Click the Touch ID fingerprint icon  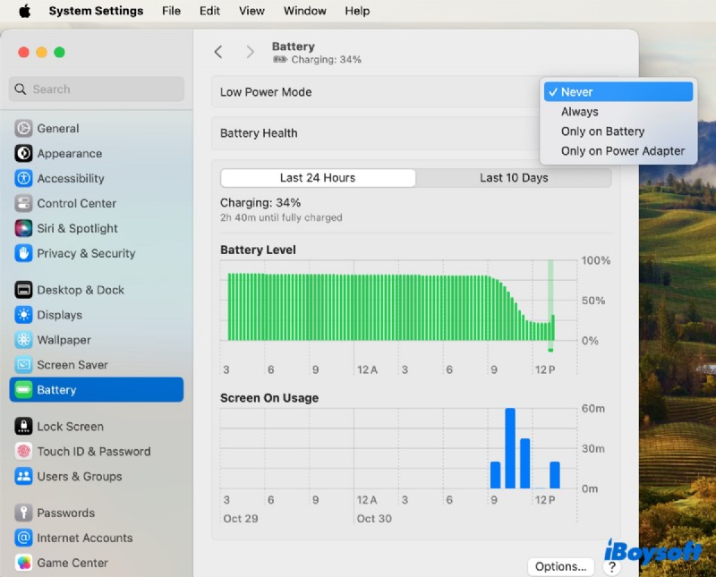coord(23,452)
